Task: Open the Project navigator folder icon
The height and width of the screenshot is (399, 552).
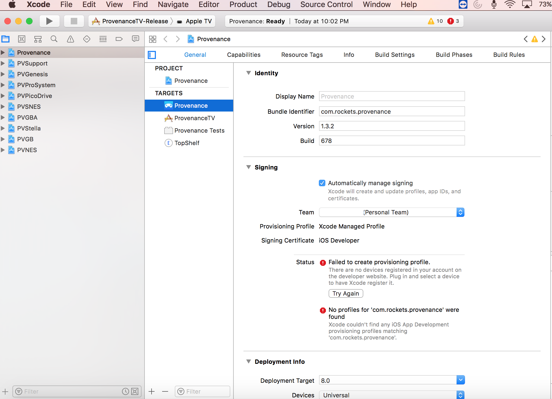Action: [x=5, y=39]
